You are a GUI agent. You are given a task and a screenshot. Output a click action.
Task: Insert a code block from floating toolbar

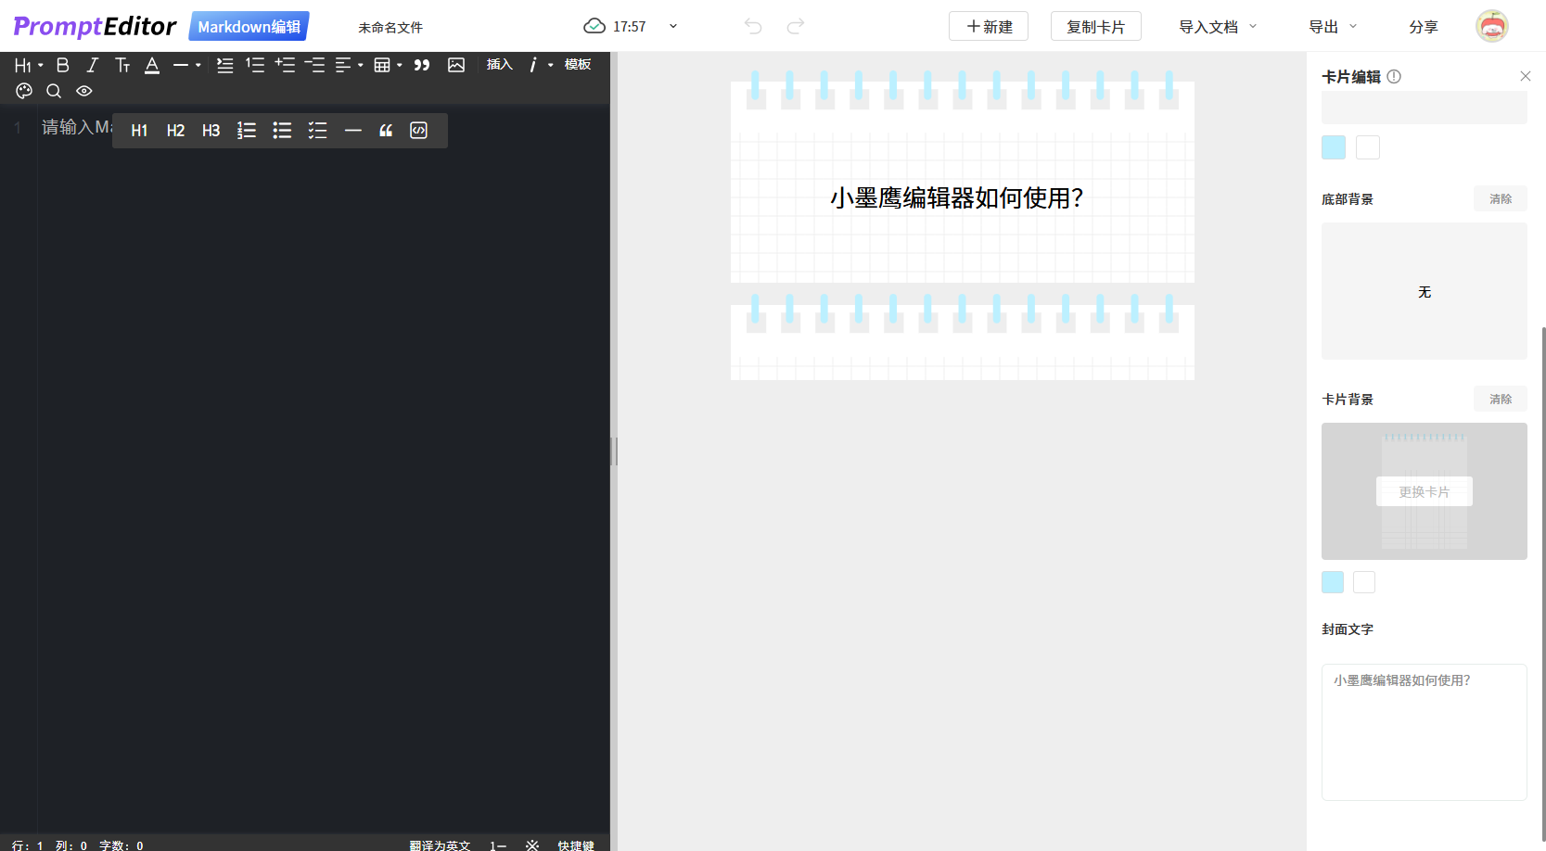[x=418, y=130]
